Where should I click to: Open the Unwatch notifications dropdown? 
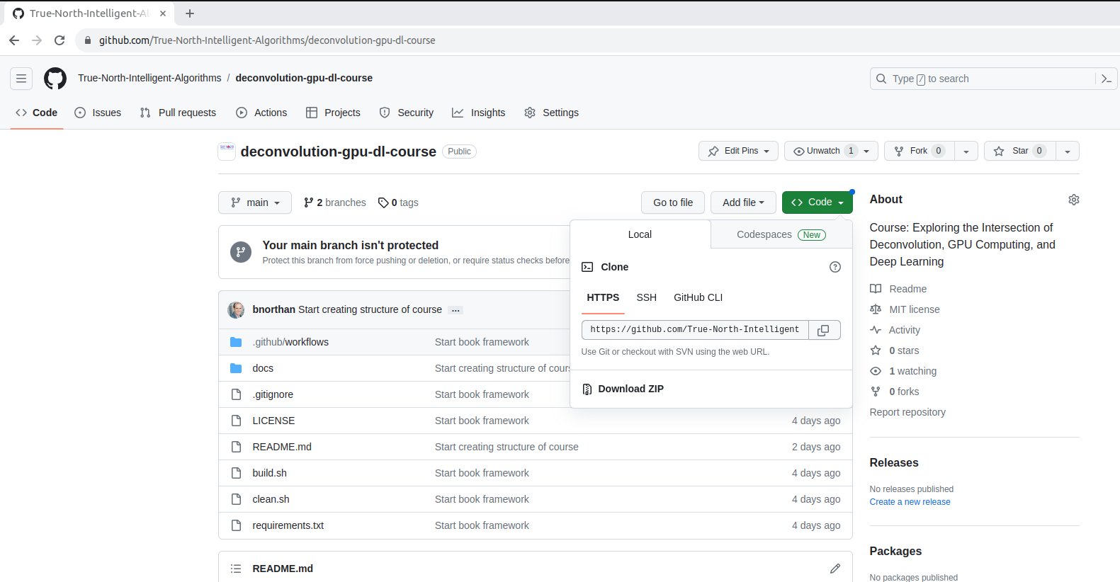pos(832,151)
